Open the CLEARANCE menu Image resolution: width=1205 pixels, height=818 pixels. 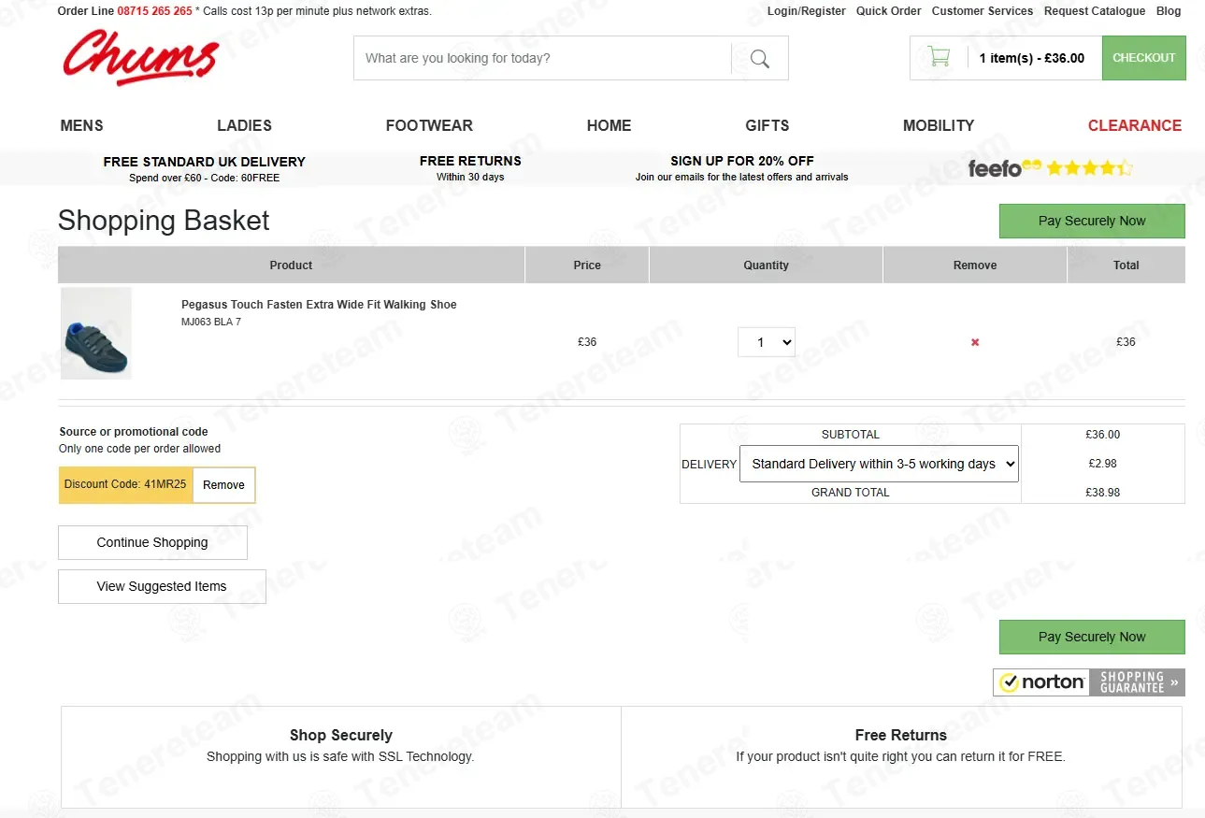pos(1135,125)
